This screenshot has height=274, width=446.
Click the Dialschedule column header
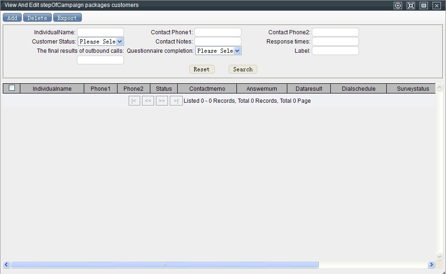(x=359, y=89)
